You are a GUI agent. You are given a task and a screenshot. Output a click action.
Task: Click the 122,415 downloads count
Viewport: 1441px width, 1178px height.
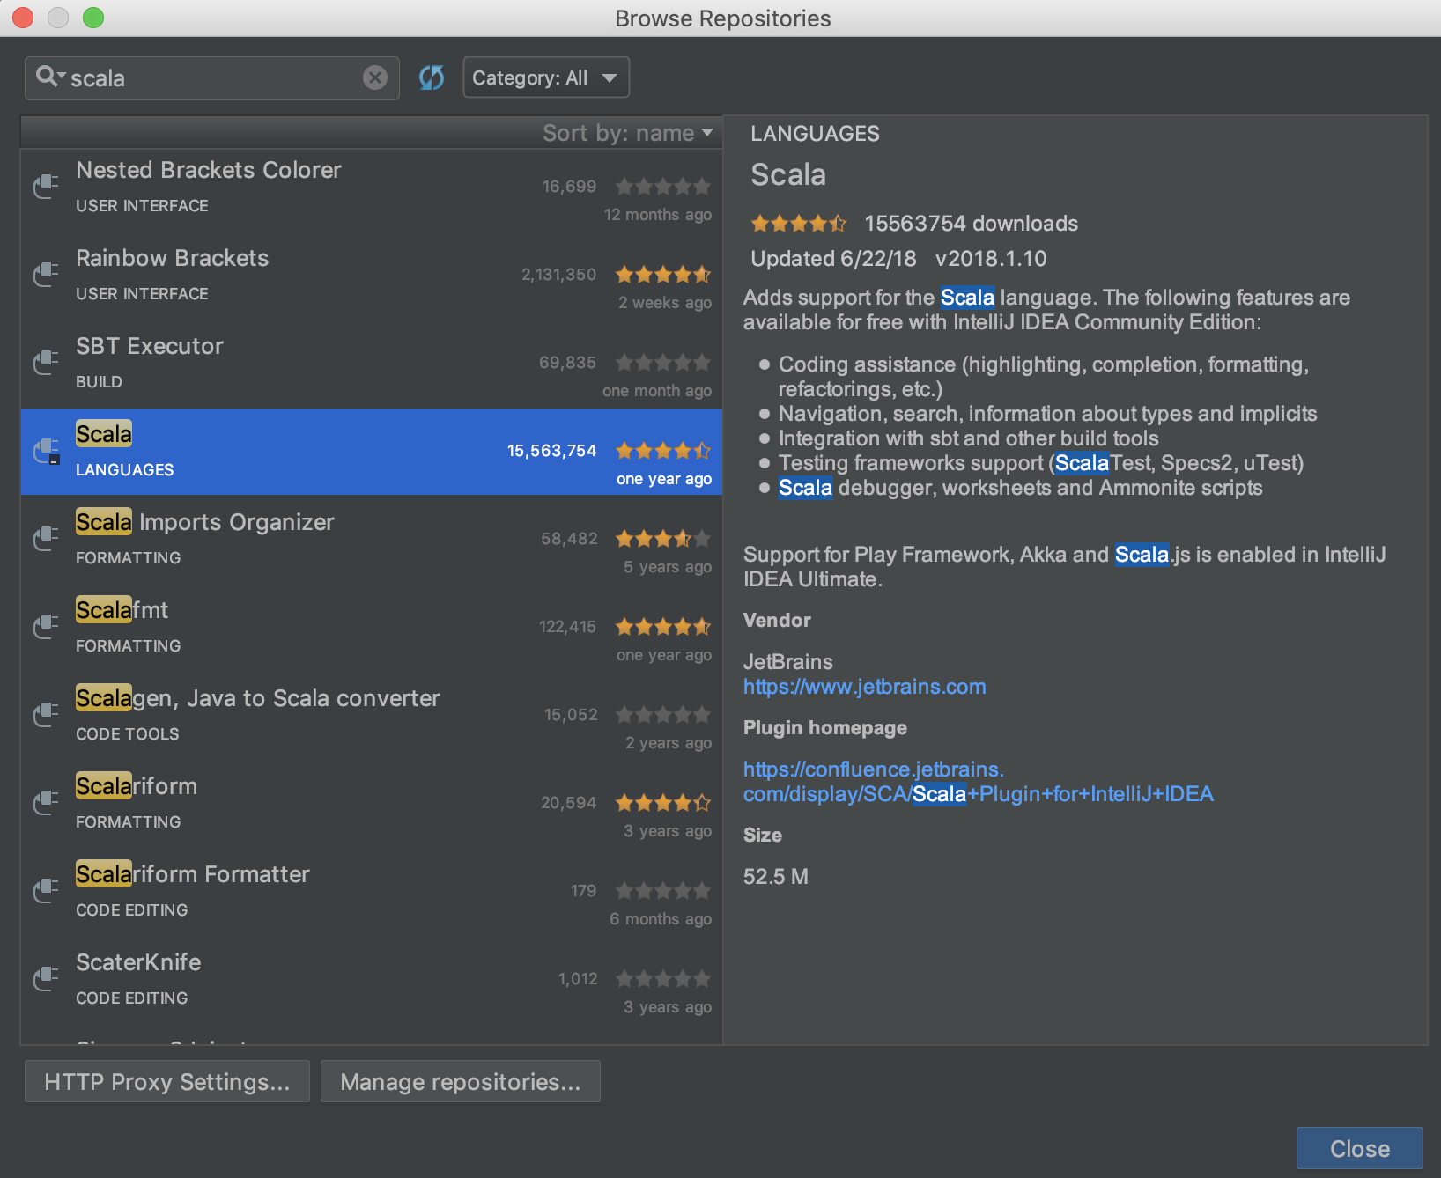(568, 627)
